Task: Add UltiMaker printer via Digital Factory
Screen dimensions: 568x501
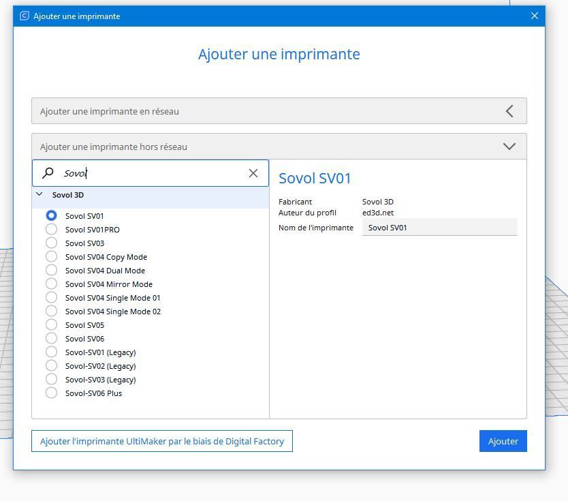Action: tap(162, 441)
